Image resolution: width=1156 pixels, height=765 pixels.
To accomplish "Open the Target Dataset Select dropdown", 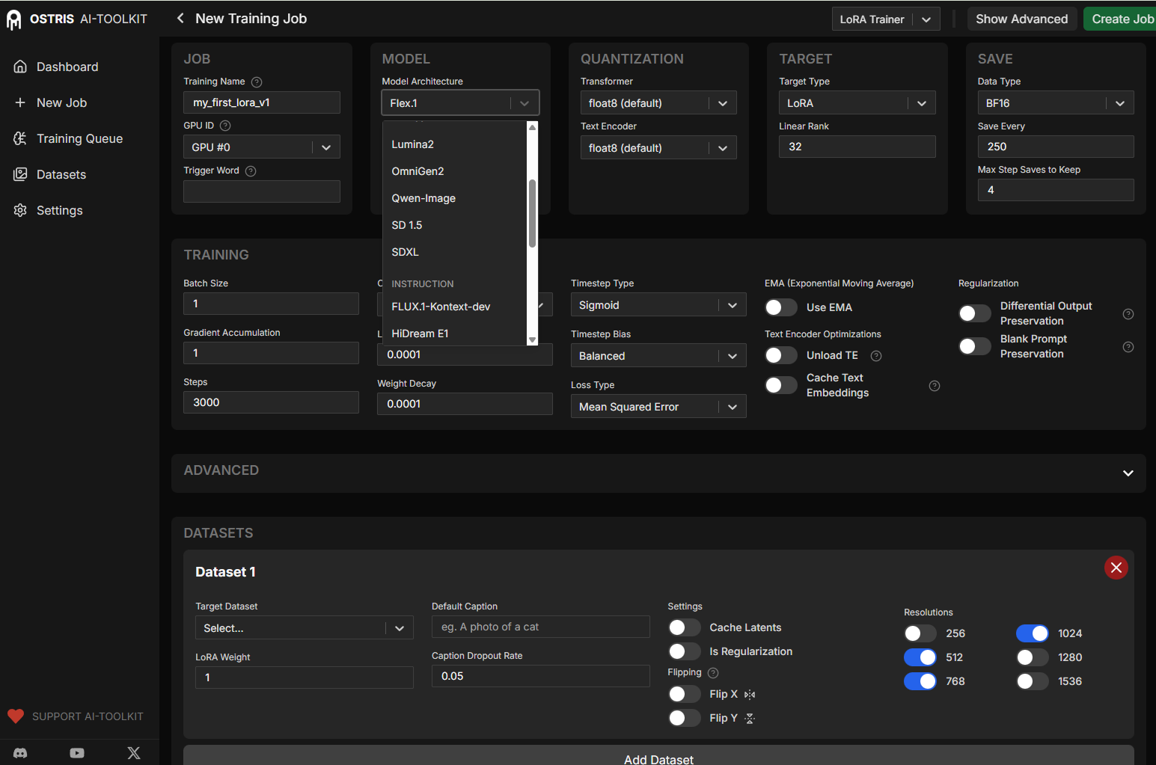I will coord(305,628).
